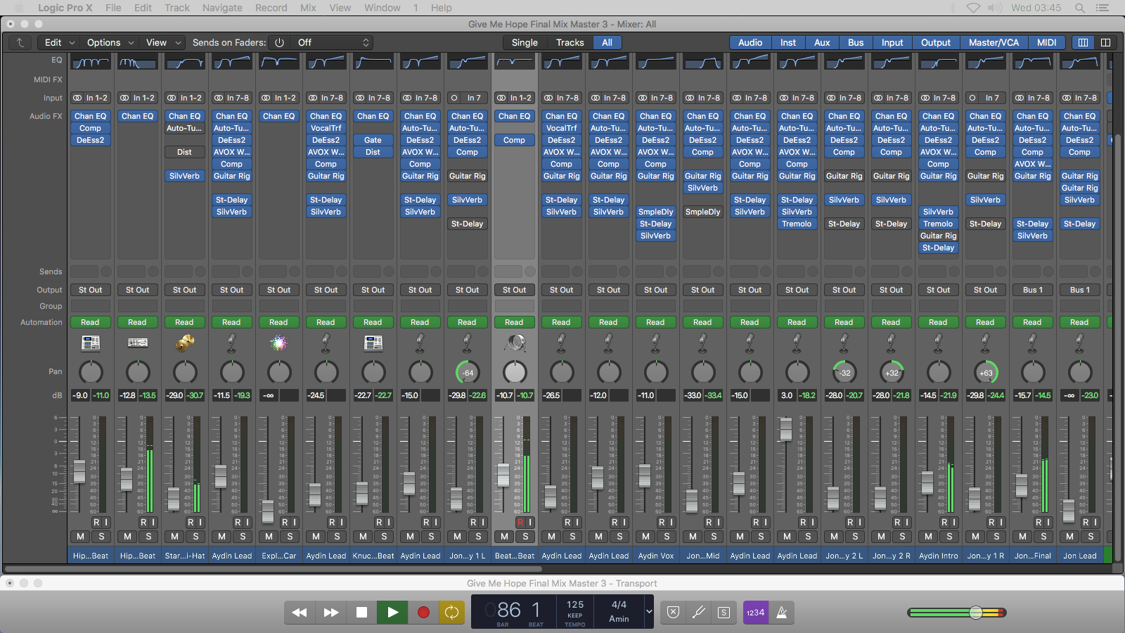Viewport: 1125px width, 633px height.
Task: Click the Star...i-Hat cymbal track icon
Action: (185, 343)
